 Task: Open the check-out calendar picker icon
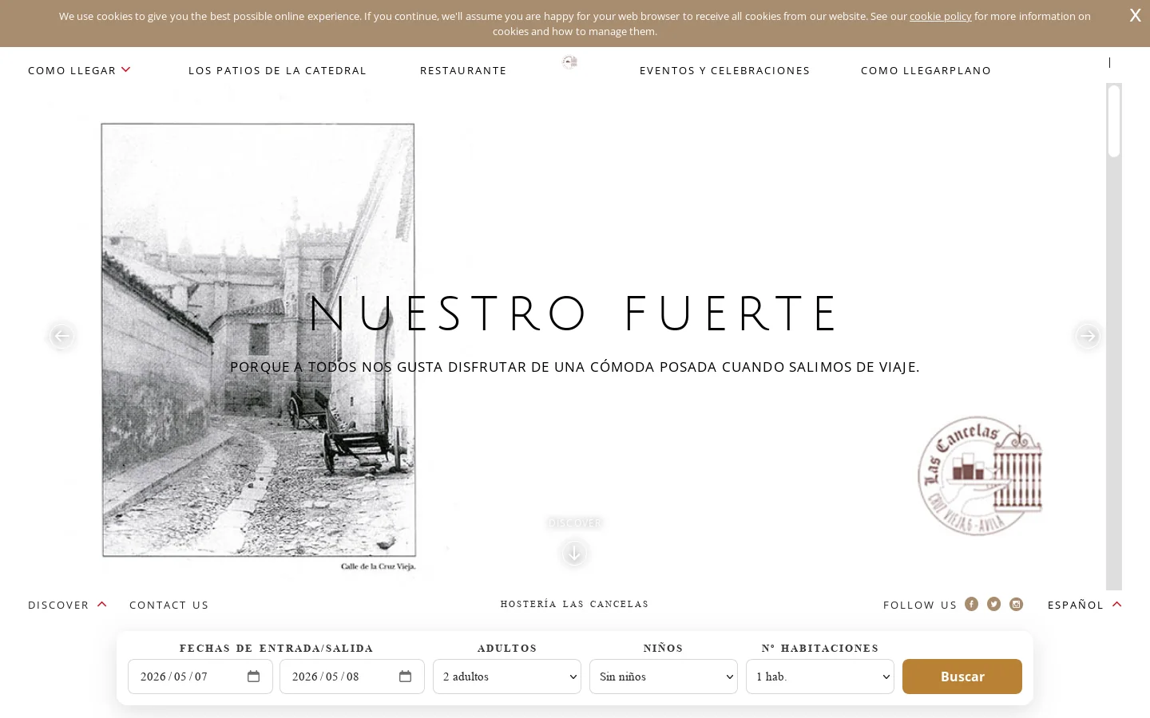click(x=405, y=677)
